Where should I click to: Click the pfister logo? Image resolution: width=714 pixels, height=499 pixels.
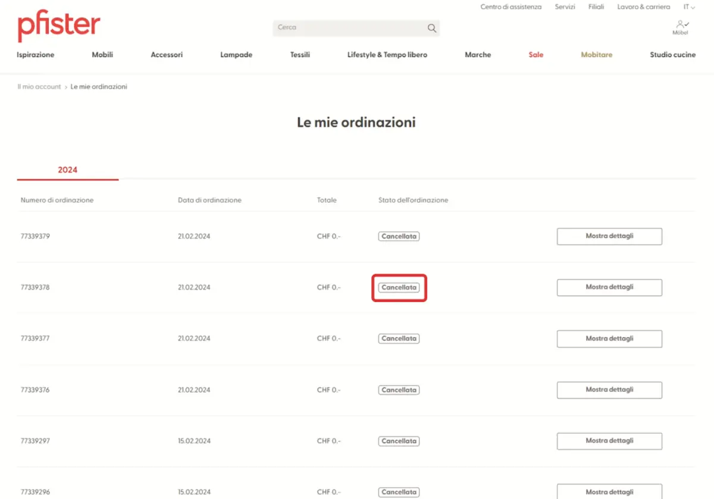point(59,26)
